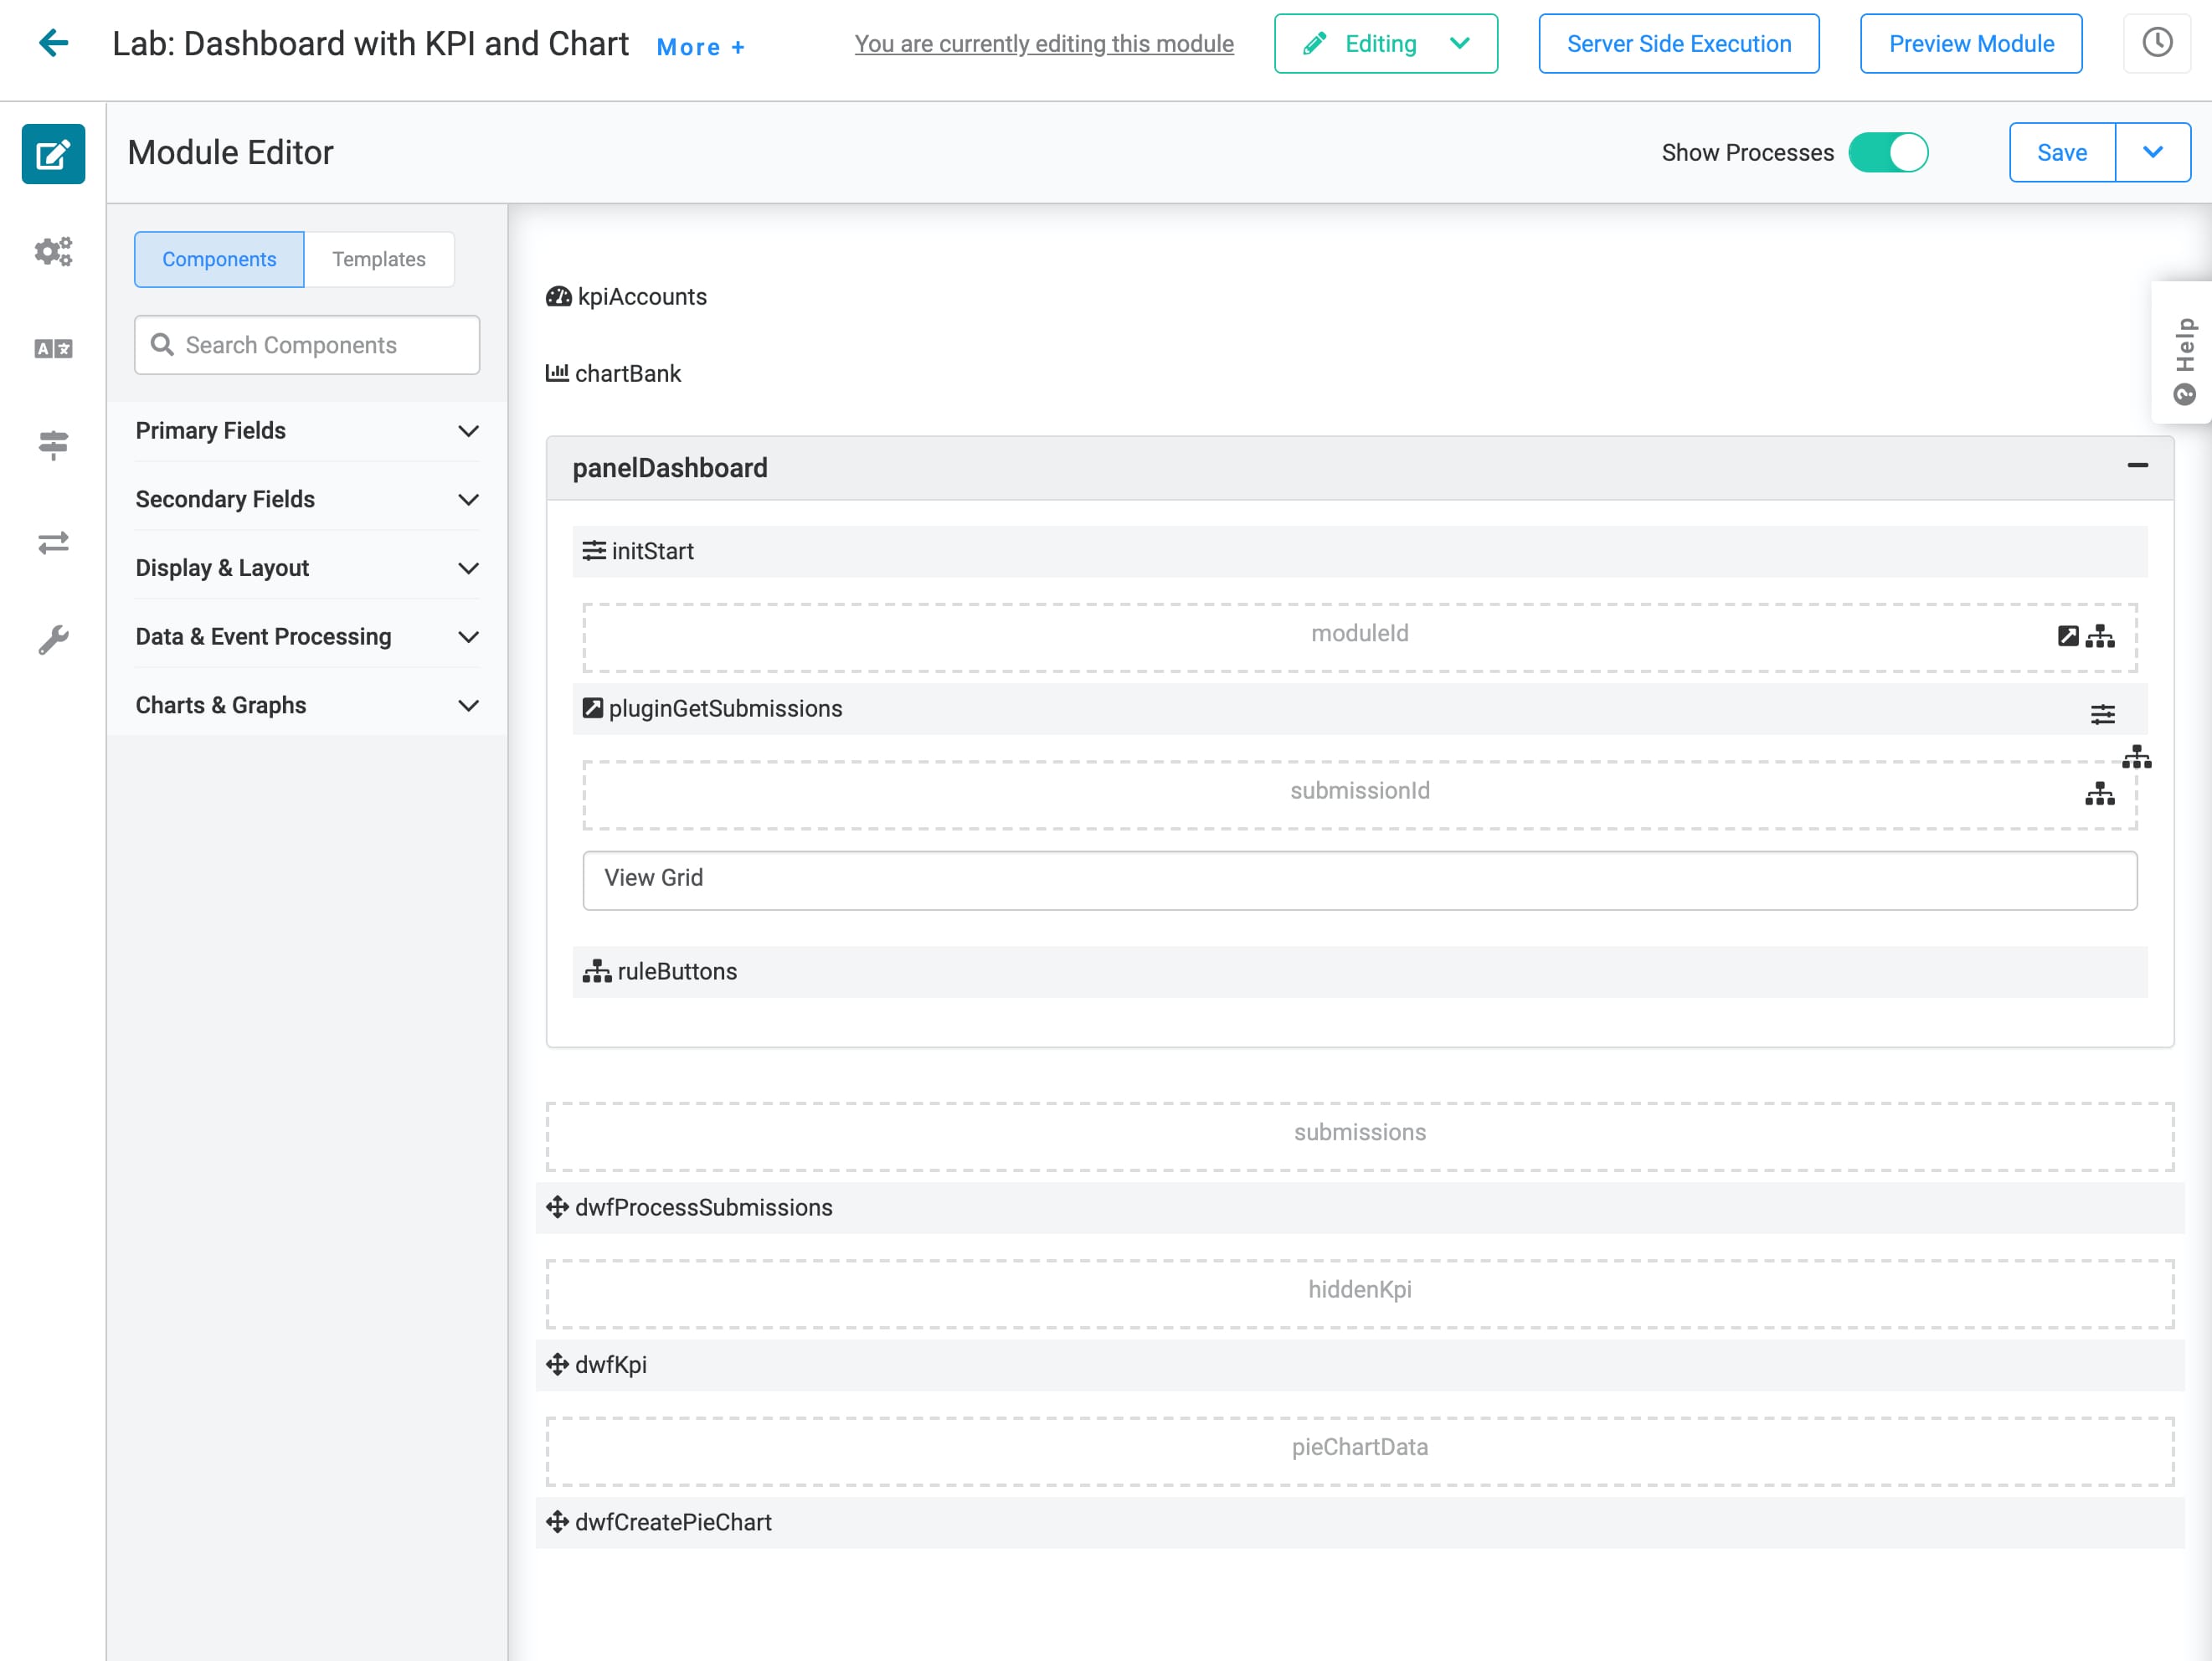Viewport: 2212px width, 1661px height.
Task: Select the pluginGetSubmissions label
Action: pyautogui.click(x=725, y=708)
